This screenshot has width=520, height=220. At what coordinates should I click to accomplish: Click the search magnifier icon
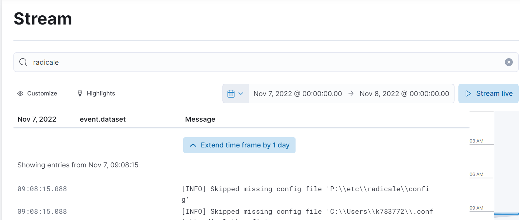point(23,62)
